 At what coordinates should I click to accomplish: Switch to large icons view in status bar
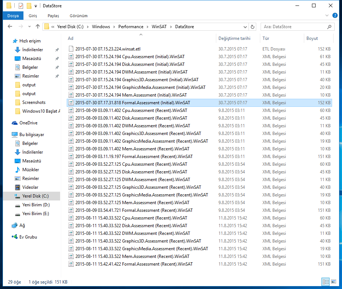tap(333, 282)
